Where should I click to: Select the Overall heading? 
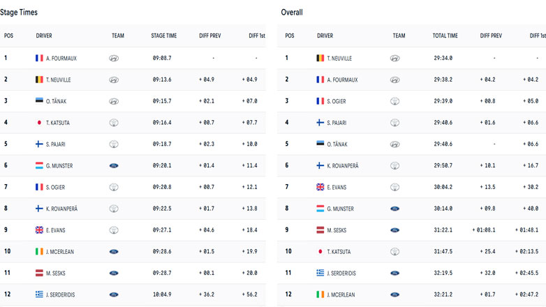pyautogui.click(x=292, y=13)
